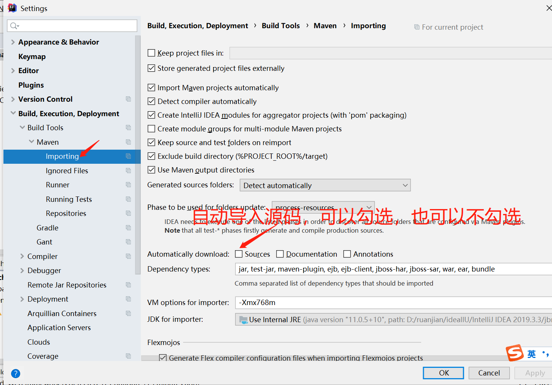552x385 pixels.
Task: Click project-level icon beside Runner
Action: click(128, 185)
